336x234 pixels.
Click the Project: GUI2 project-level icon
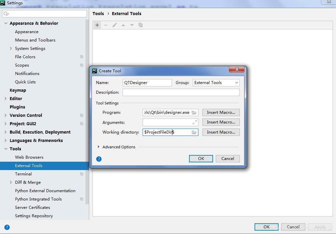pos(81,124)
